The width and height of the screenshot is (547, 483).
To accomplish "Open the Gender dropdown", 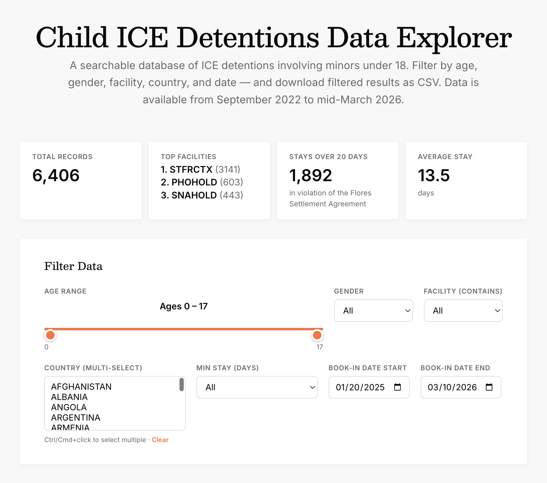I will (373, 311).
